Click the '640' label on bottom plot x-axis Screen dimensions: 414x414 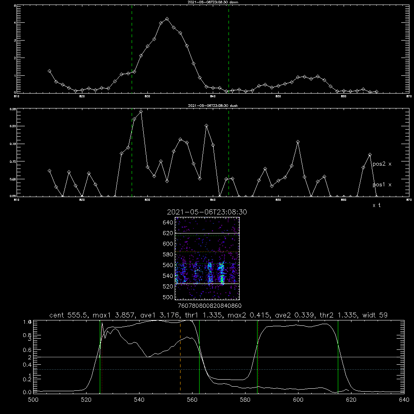pyautogui.click(x=404, y=400)
